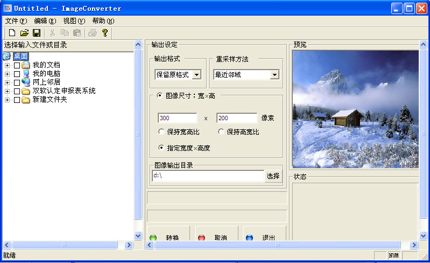
Task: Select the 新建文件夹 tree label
Action: tap(50, 99)
